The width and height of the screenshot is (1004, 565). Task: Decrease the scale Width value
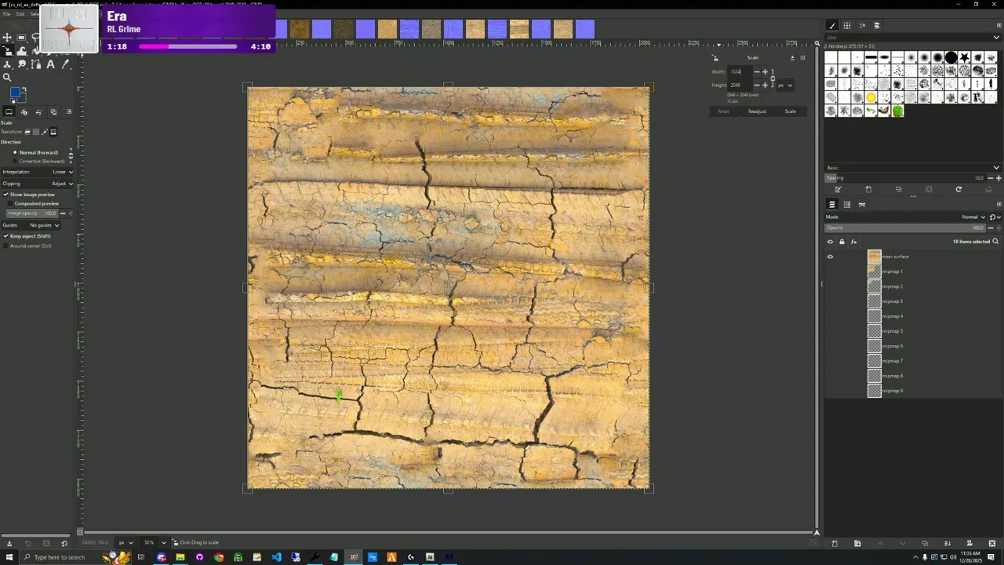757,72
